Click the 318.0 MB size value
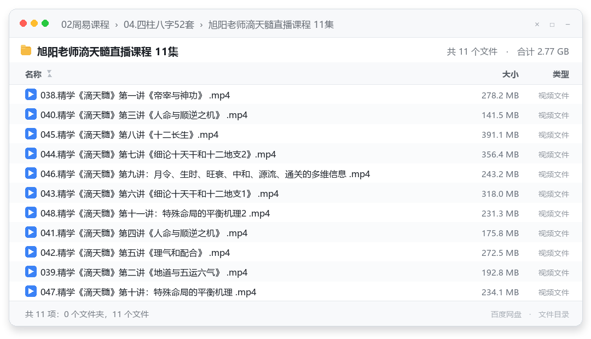Screen dimensions: 591x339 point(500,194)
